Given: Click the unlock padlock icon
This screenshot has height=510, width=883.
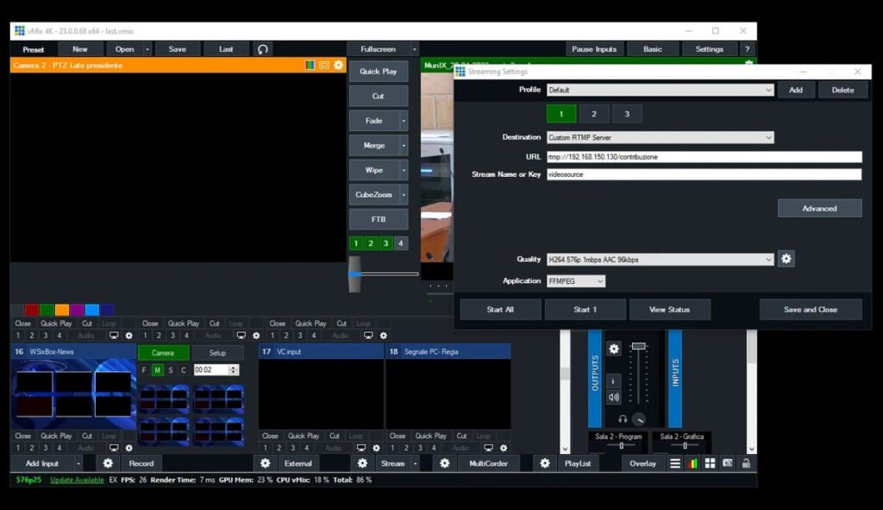Looking at the screenshot, I should 746,463.
